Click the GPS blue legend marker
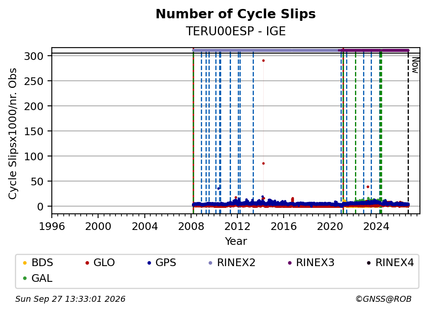The image size is (428, 312). coord(149,263)
